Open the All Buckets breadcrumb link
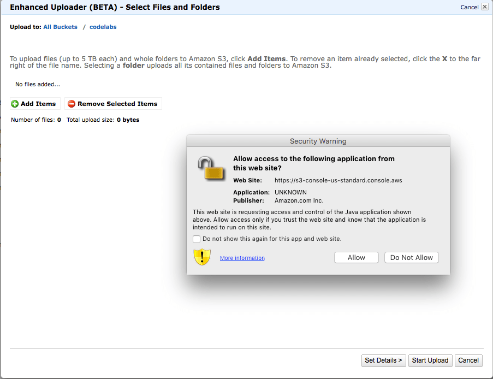 tap(60, 27)
